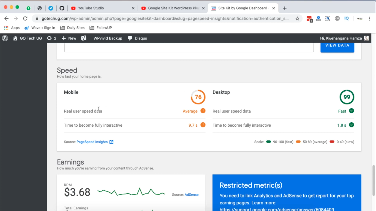The image size is (376, 211).
Task: Switch to the YouTube Studio tab
Action: [x=103, y=8]
